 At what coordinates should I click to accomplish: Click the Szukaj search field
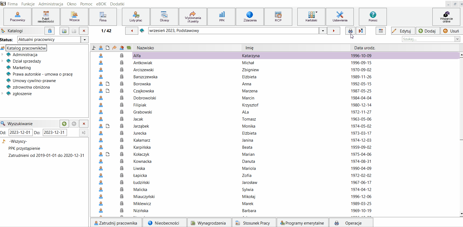pos(429,39)
